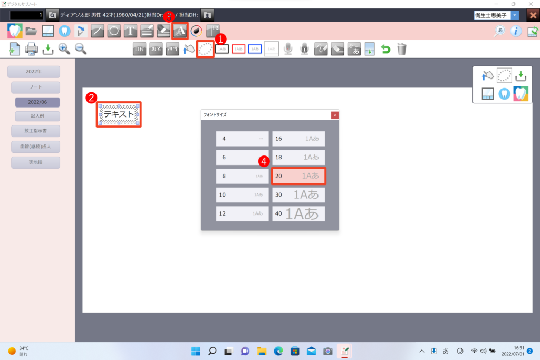Select the eraser tool in top toolbar
Viewport: 540px width, 360px height.
click(x=163, y=31)
